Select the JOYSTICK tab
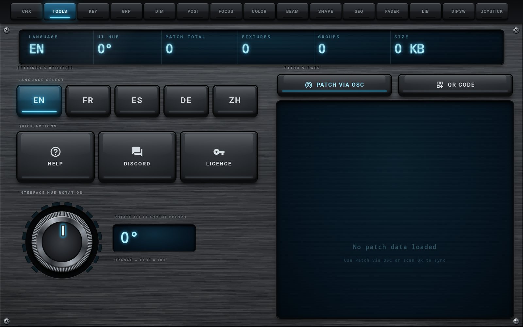The height and width of the screenshot is (327, 523). coord(492,11)
